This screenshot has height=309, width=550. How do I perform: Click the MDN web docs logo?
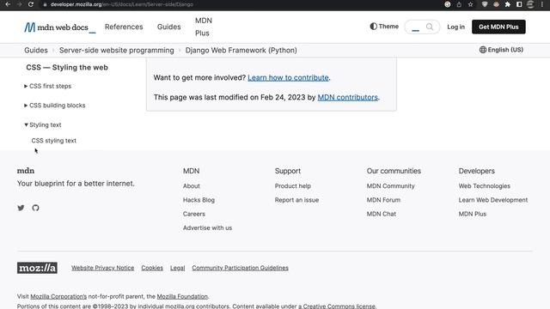pyautogui.click(x=59, y=27)
